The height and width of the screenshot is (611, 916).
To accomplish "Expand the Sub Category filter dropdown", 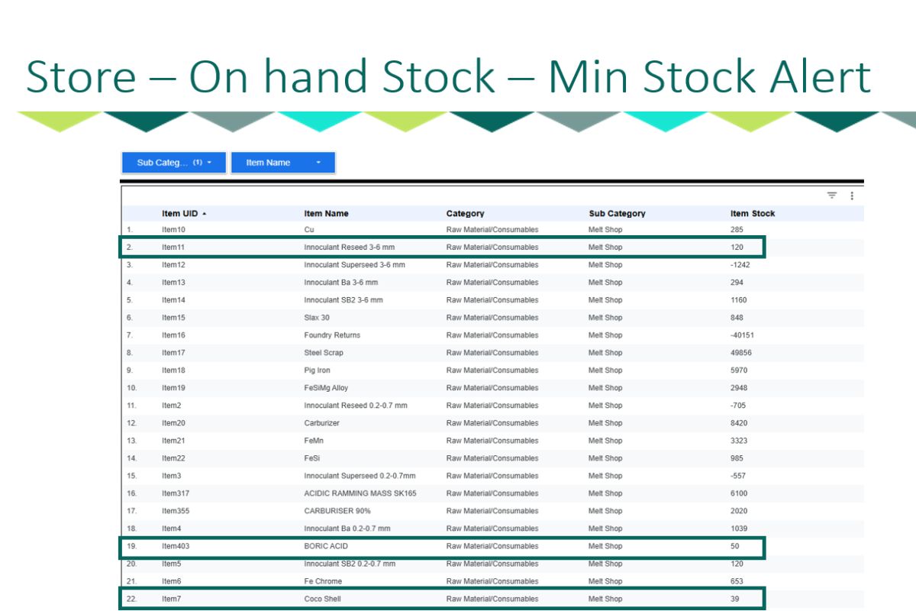I will point(174,163).
